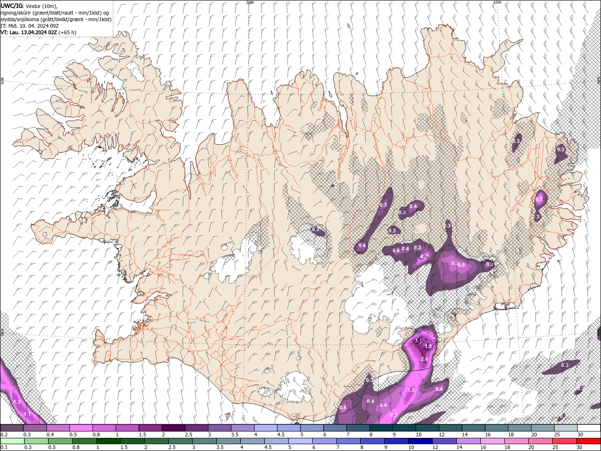Click the '2.0' precipitation value label

(x=424, y=359)
